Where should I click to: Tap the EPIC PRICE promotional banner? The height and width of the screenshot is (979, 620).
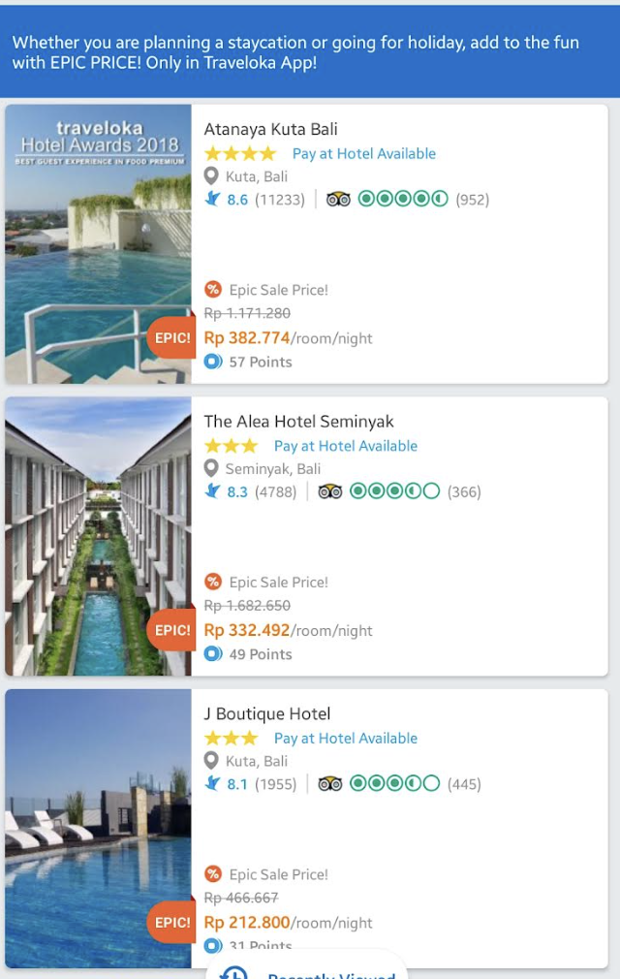310,53
